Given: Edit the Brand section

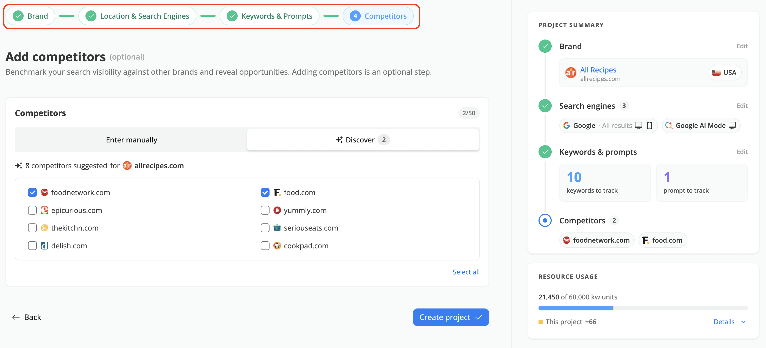Looking at the screenshot, I should coord(742,46).
